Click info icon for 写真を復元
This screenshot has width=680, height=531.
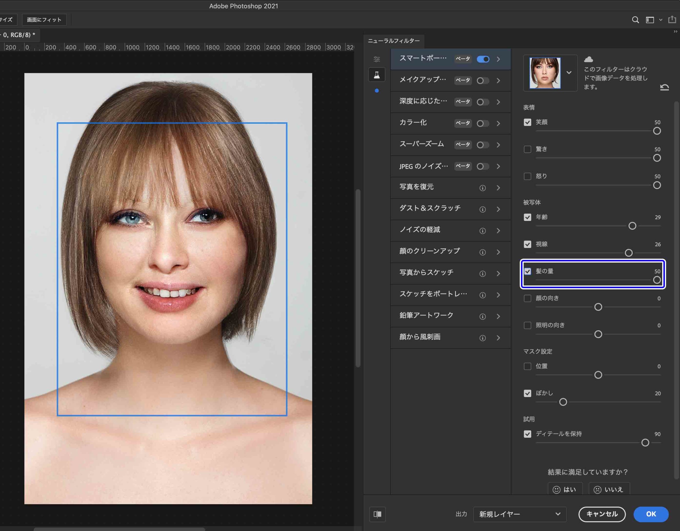tap(482, 188)
